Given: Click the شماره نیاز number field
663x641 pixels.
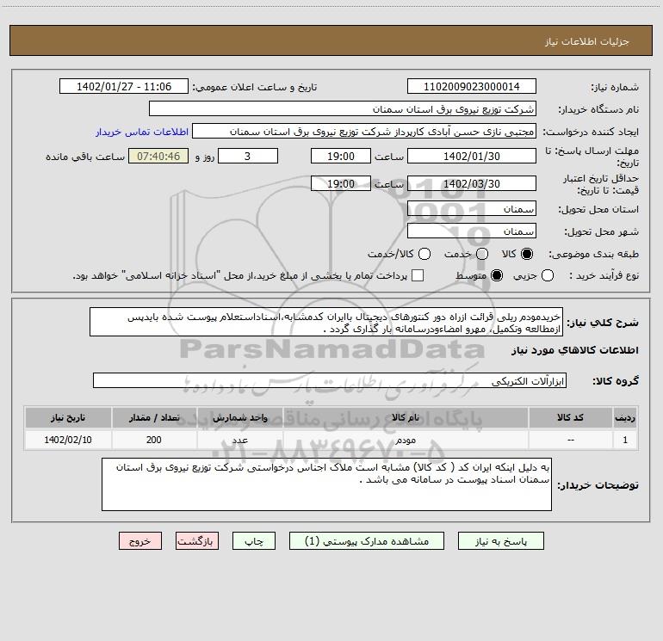Looking at the screenshot, I should coord(472,87).
